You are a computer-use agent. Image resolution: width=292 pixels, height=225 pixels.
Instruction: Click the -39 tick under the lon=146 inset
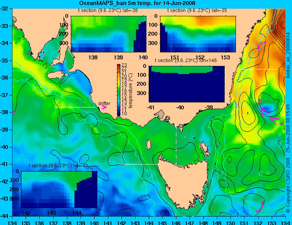pos(209,107)
